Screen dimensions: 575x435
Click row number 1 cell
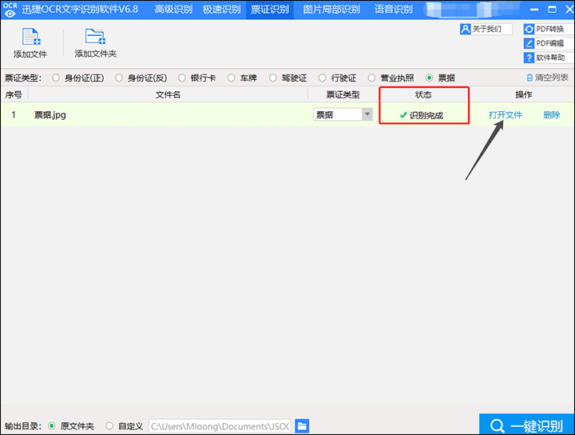pyautogui.click(x=14, y=115)
